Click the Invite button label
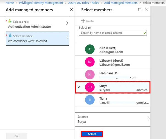The width and height of the screenshot is (166, 139). pyautogui.click(x=90, y=21)
